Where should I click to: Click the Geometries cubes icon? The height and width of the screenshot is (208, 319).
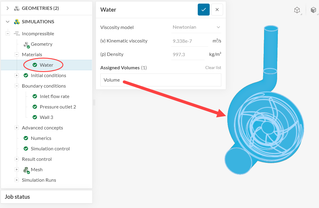17,8
